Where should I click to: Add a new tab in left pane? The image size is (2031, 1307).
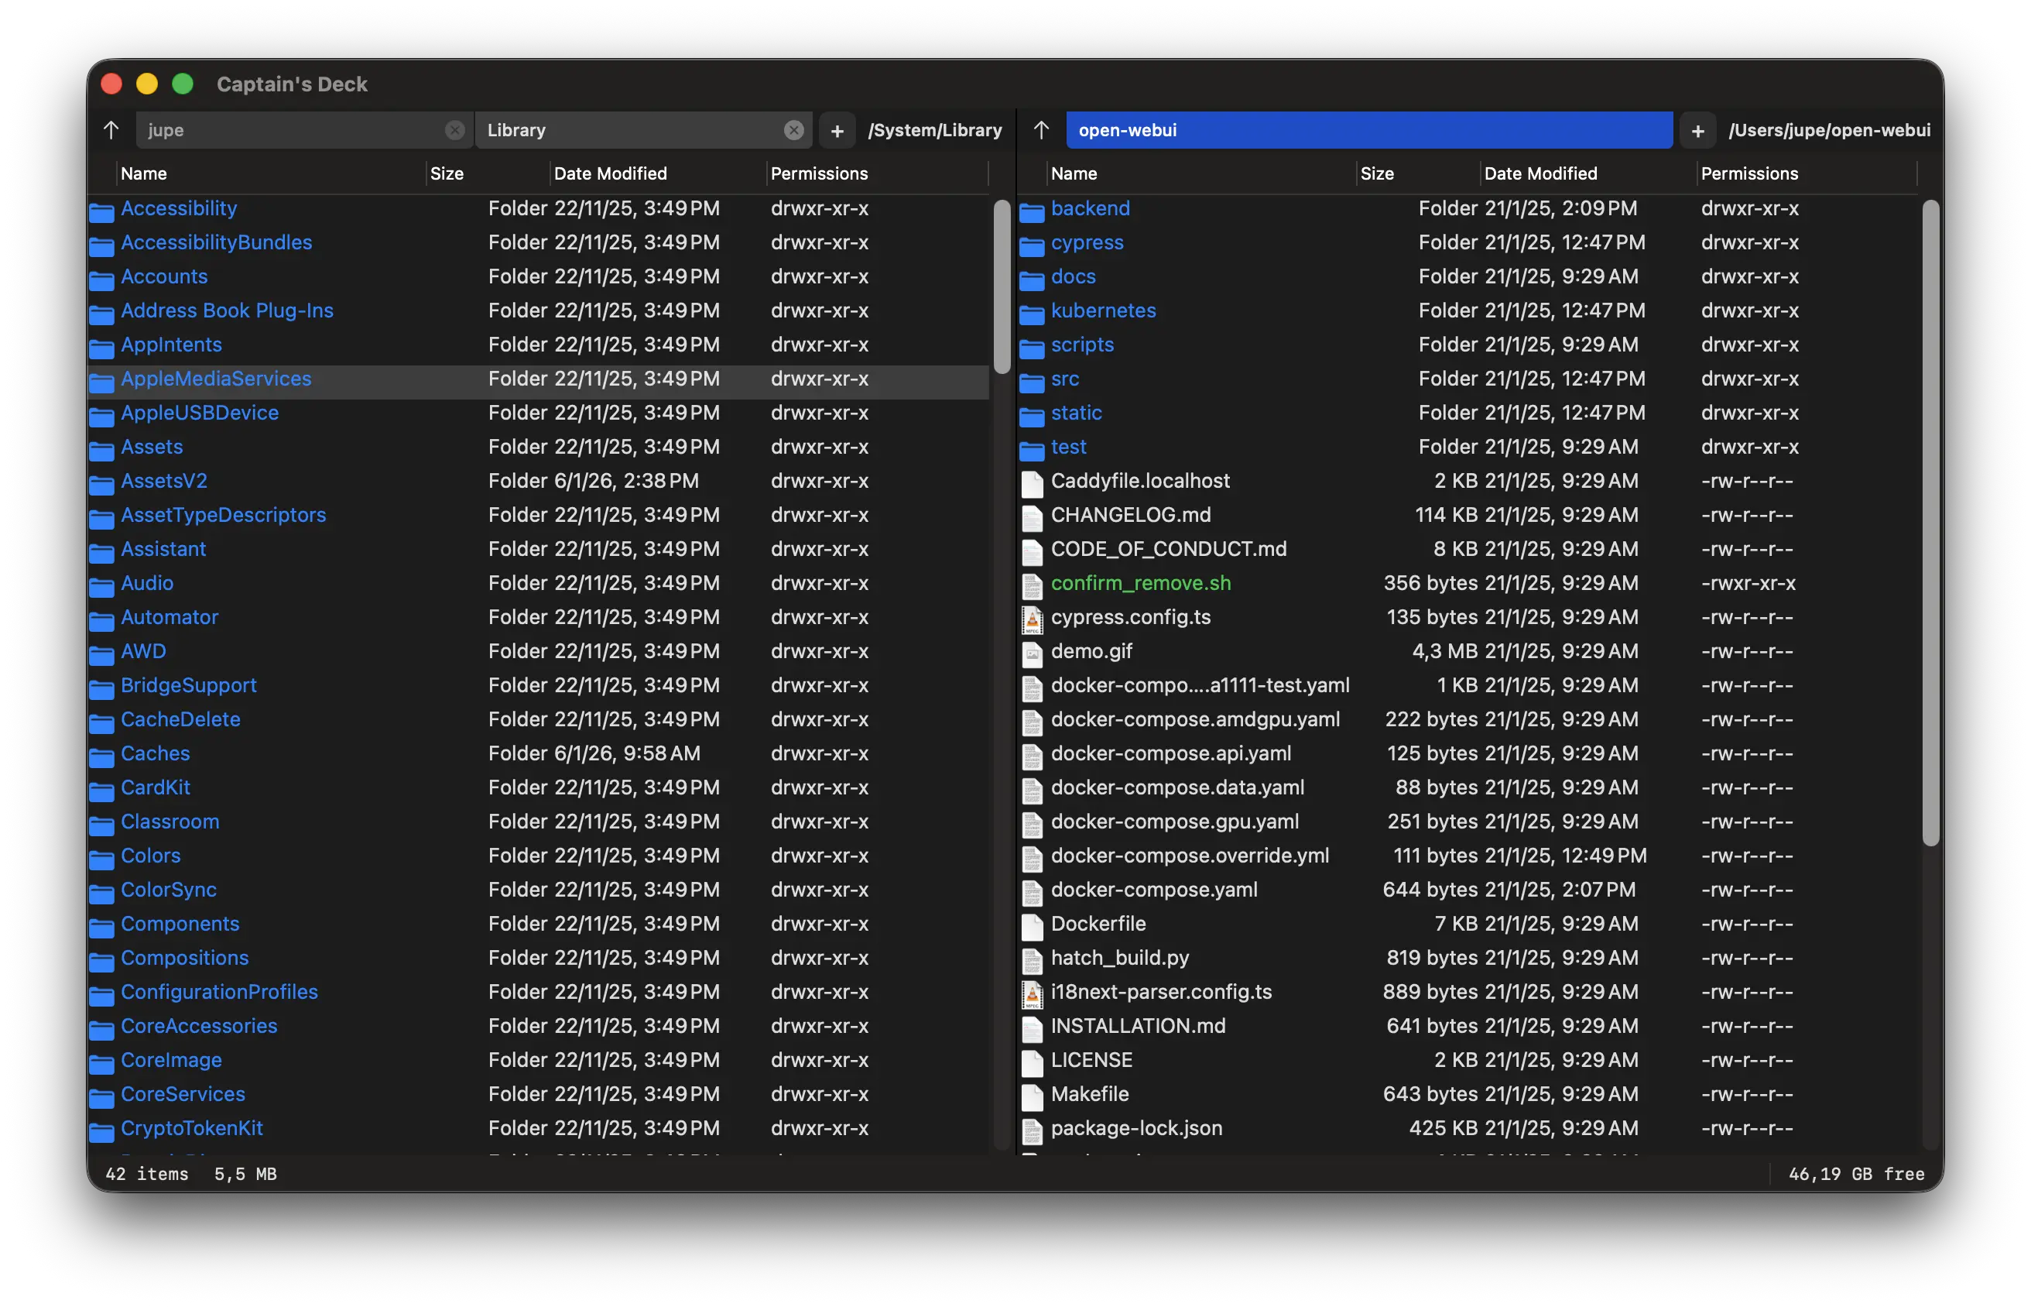837,131
